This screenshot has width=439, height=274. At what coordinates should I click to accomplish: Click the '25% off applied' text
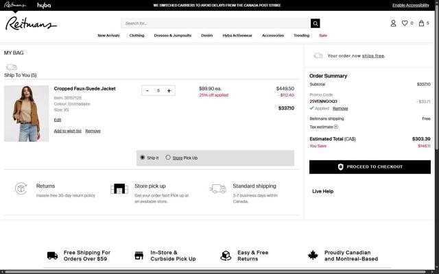(213, 95)
